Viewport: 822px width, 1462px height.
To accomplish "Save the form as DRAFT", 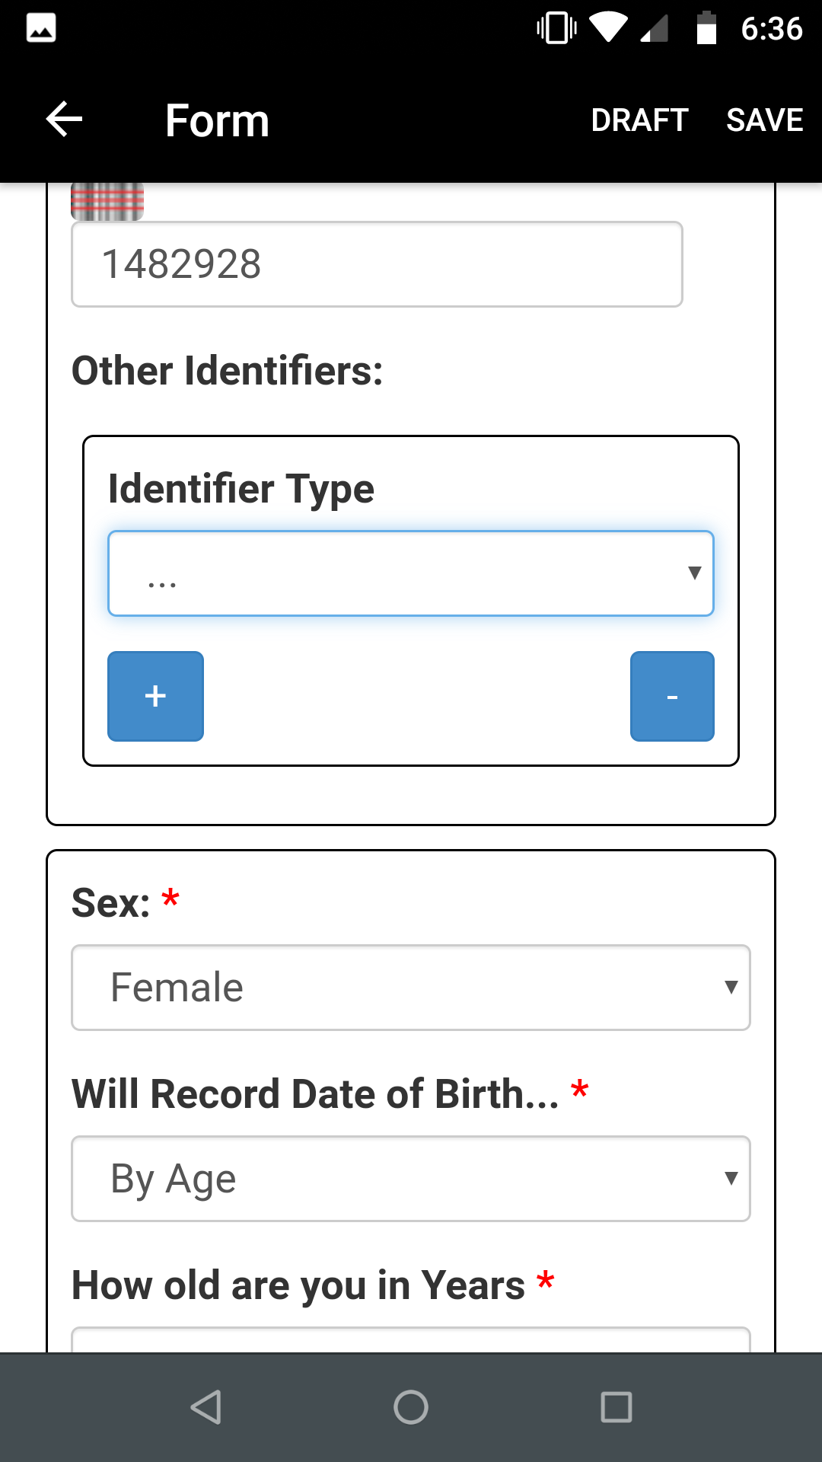I will (639, 120).
